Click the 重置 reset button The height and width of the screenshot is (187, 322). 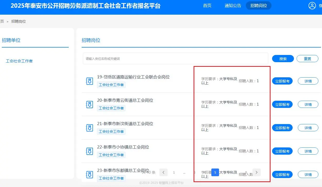pos(307,58)
